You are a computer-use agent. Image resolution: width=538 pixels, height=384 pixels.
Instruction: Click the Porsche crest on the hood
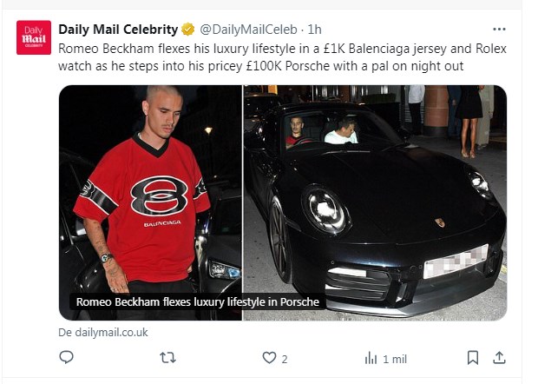click(x=440, y=222)
